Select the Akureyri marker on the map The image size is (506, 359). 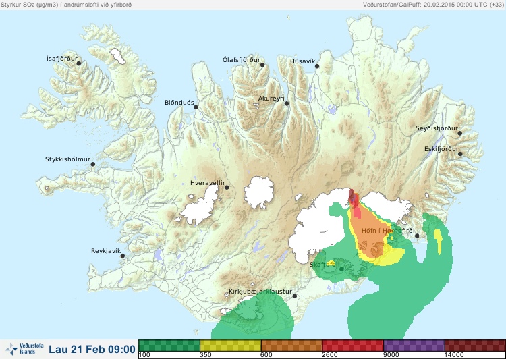[287, 103]
